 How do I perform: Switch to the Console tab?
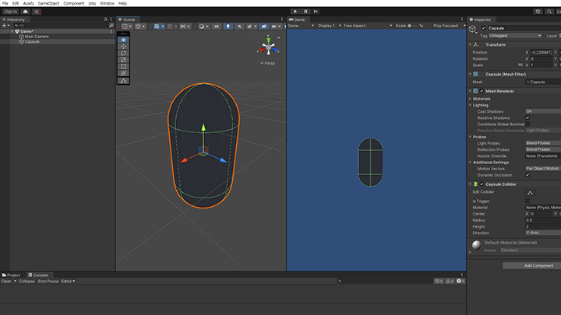38,275
